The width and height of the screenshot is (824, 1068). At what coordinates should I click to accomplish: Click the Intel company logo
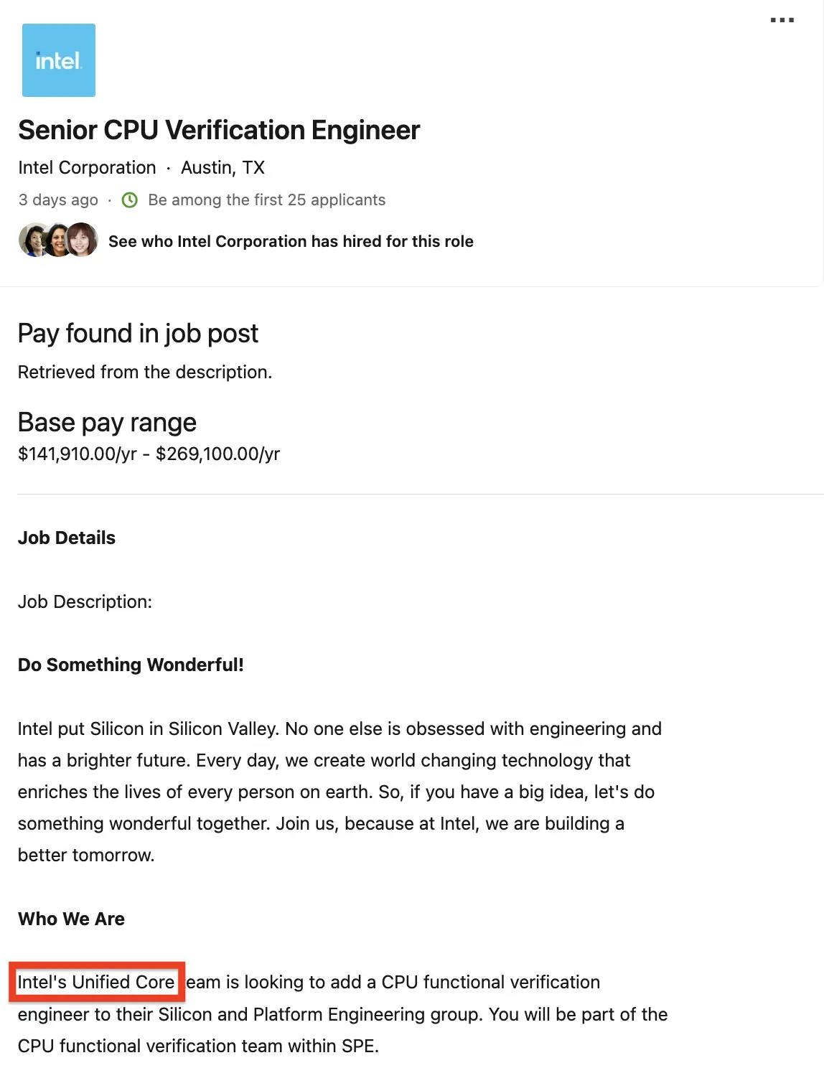coord(59,60)
